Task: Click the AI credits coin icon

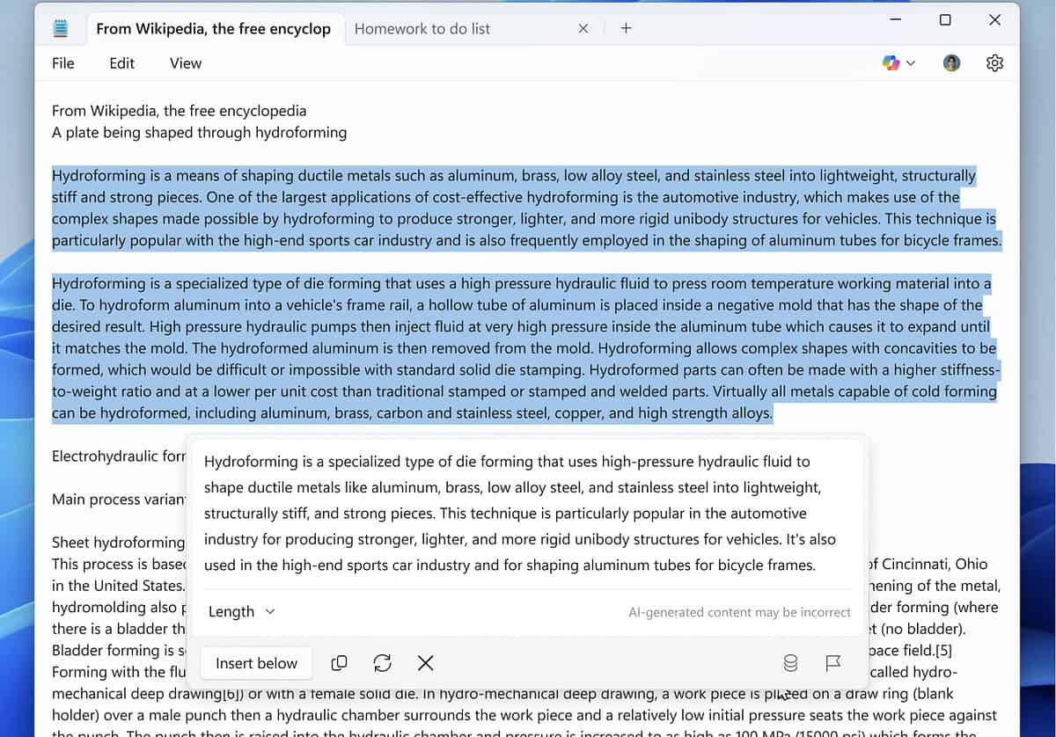Action: click(x=790, y=663)
